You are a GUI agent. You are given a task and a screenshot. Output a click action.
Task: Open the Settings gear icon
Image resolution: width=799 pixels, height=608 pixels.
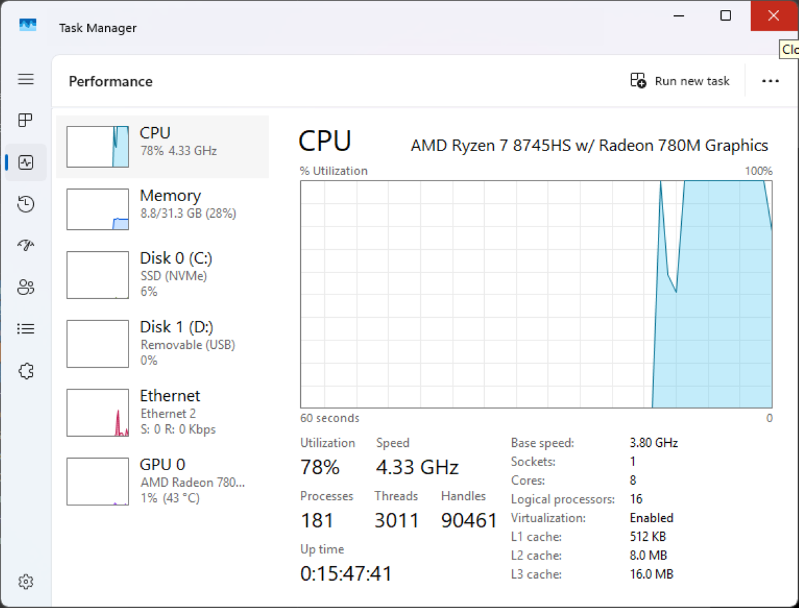(26, 581)
